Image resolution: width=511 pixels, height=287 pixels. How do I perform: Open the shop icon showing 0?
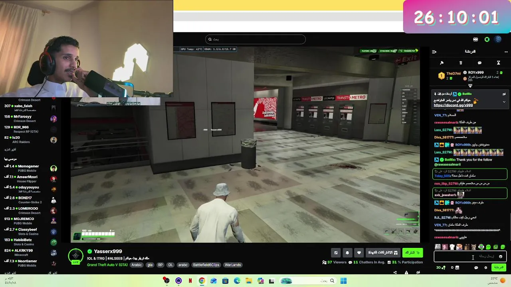[455, 268]
